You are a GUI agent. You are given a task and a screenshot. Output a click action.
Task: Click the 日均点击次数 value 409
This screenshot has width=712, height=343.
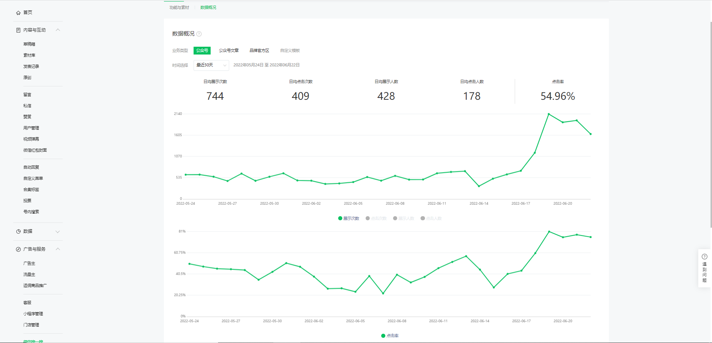(x=300, y=96)
